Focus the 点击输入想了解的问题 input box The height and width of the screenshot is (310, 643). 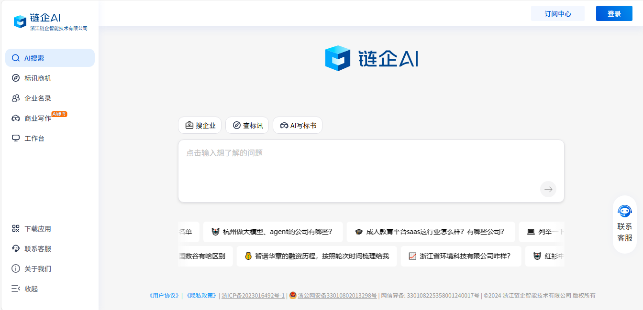coord(371,171)
